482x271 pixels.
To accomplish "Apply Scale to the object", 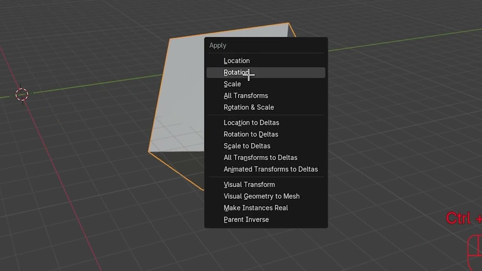I will [x=265, y=84].
